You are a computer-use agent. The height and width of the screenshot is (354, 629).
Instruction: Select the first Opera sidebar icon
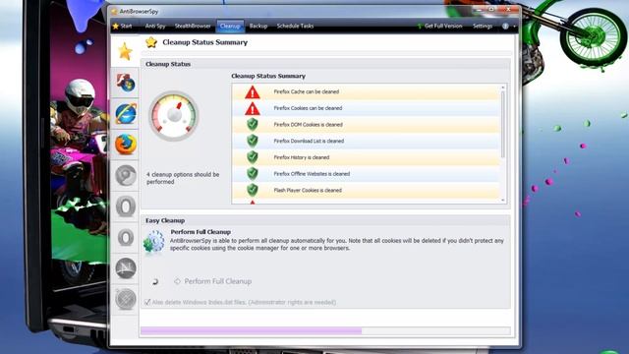click(126, 206)
